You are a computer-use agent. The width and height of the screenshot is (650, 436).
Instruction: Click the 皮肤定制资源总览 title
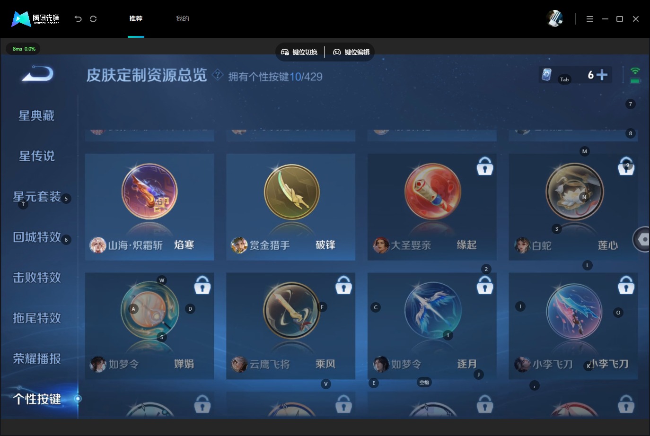[147, 75]
